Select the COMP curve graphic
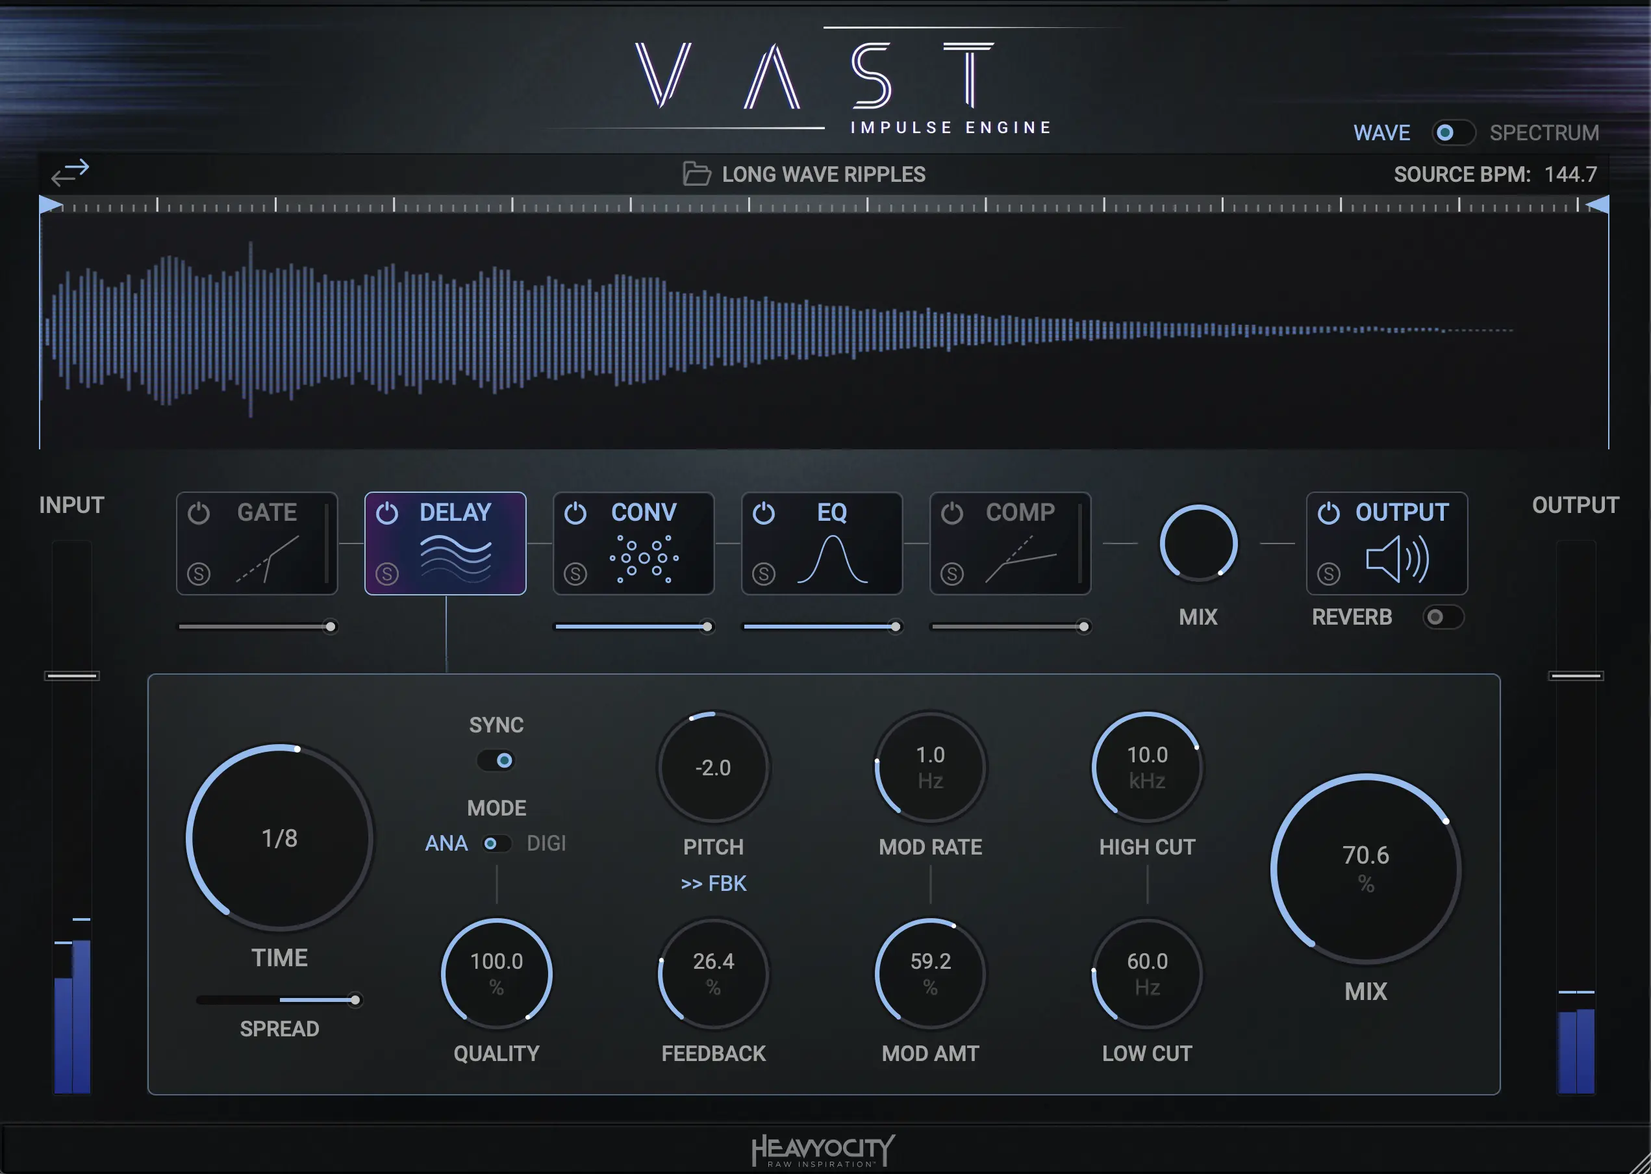 (x=1020, y=558)
